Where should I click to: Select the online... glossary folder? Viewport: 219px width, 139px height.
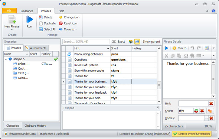click(x=21, y=64)
